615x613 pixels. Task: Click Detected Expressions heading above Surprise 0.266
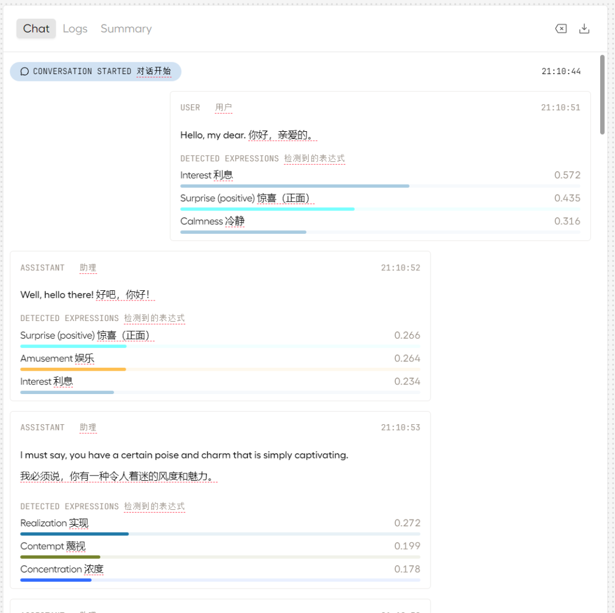pyautogui.click(x=102, y=318)
